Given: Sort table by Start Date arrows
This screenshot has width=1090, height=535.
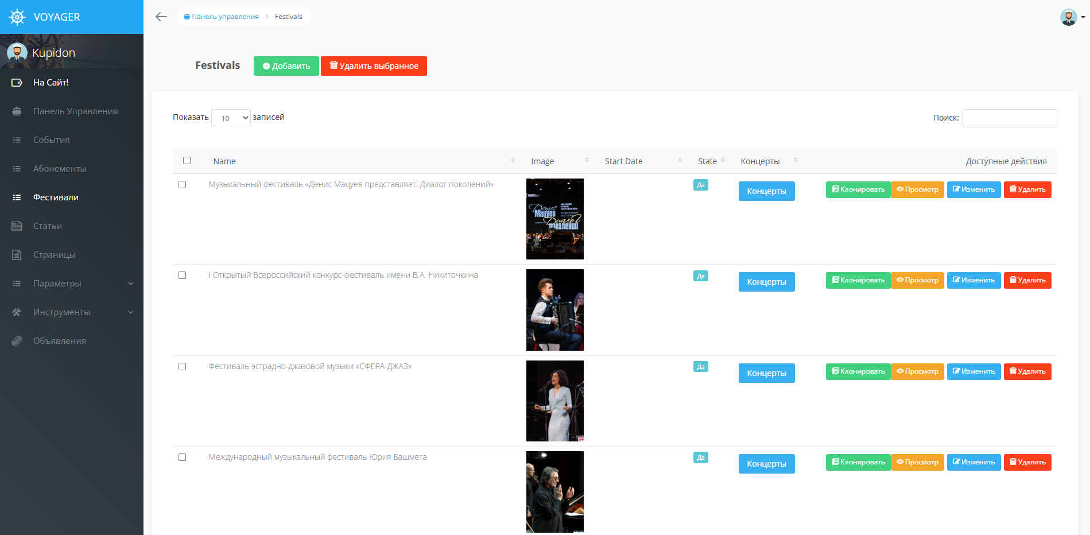Looking at the screenshot, I should (680, 161).
